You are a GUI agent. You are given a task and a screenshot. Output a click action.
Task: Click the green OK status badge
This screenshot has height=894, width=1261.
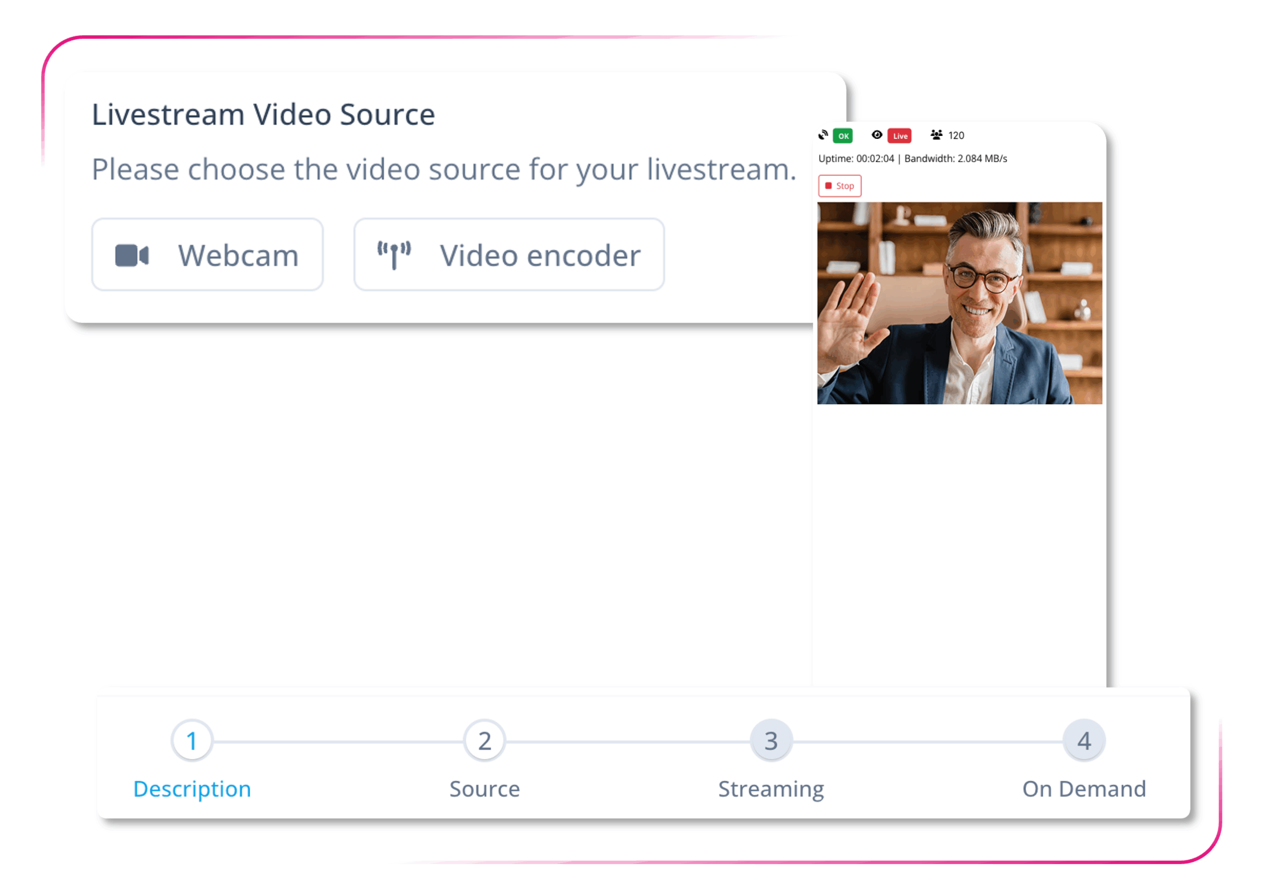pyautogui.click(x=843, y=135)
